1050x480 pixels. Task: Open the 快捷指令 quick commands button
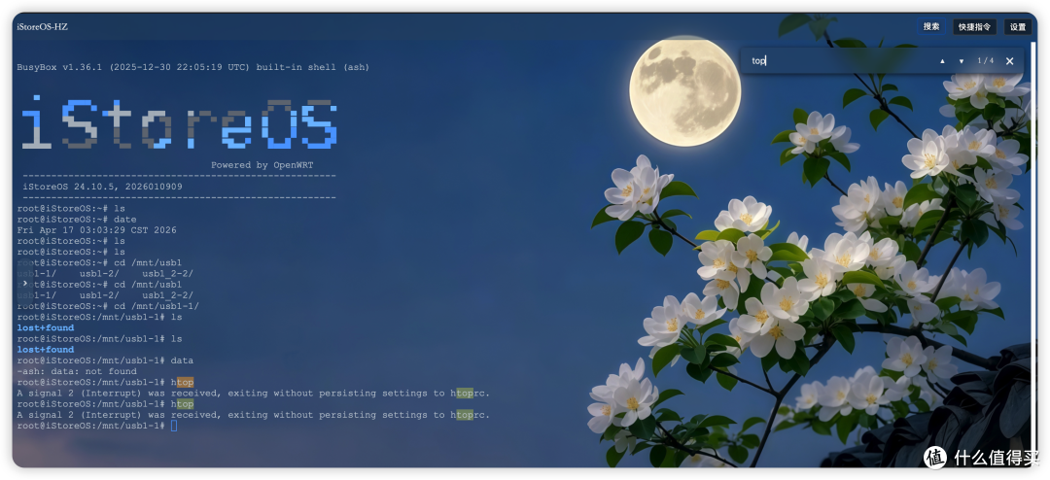pos(974,27)
